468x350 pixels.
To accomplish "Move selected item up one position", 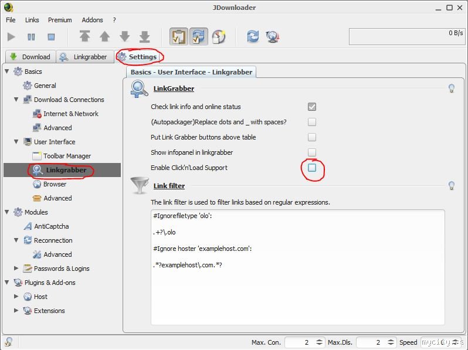I will point(104,36).
